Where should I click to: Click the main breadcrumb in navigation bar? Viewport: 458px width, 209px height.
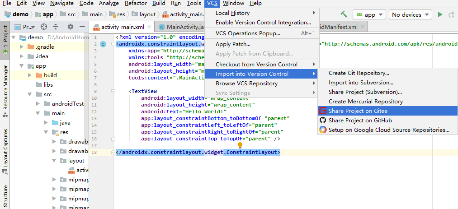point(93,14)
